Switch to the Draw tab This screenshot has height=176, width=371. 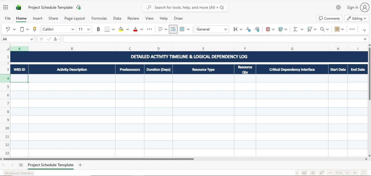coord(178,18)
